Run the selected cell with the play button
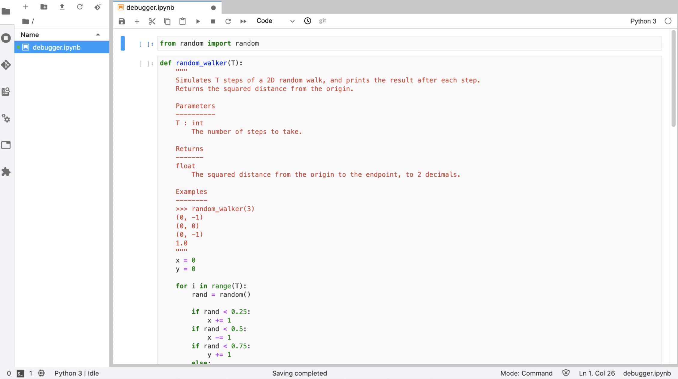Screen dimensions: 678x379 (198, 21)
